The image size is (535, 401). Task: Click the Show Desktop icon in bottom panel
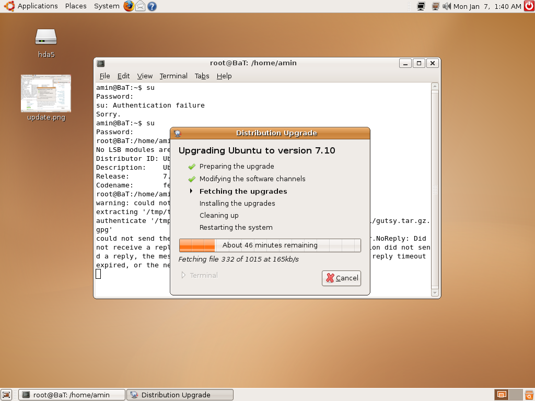6,395
